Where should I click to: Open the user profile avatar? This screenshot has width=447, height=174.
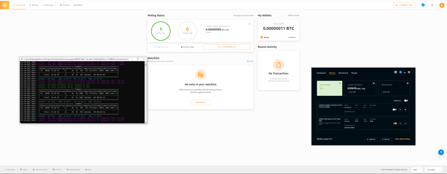click(442, 5)
